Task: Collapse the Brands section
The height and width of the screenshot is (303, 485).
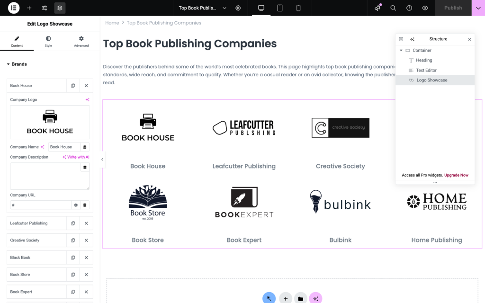Action: (x=17, y=64)
